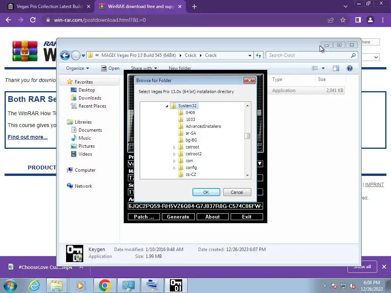Viewport: 391px width, 293px height.
Task: Open Downloads in navigation pane
Action: click(90, 98)
